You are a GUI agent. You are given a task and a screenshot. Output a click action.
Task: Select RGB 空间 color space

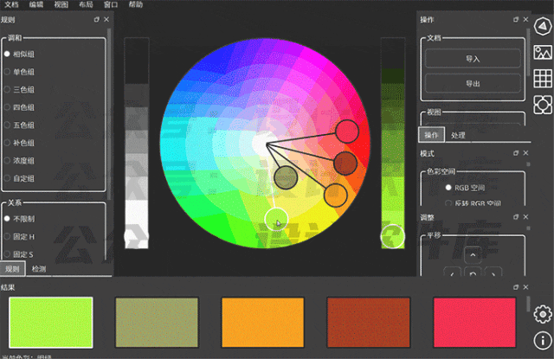465,188
